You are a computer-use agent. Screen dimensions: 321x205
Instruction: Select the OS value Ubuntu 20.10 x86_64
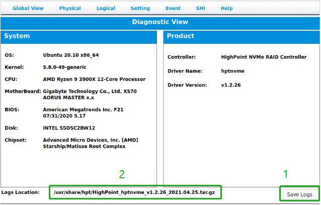(x=71, y=55)
